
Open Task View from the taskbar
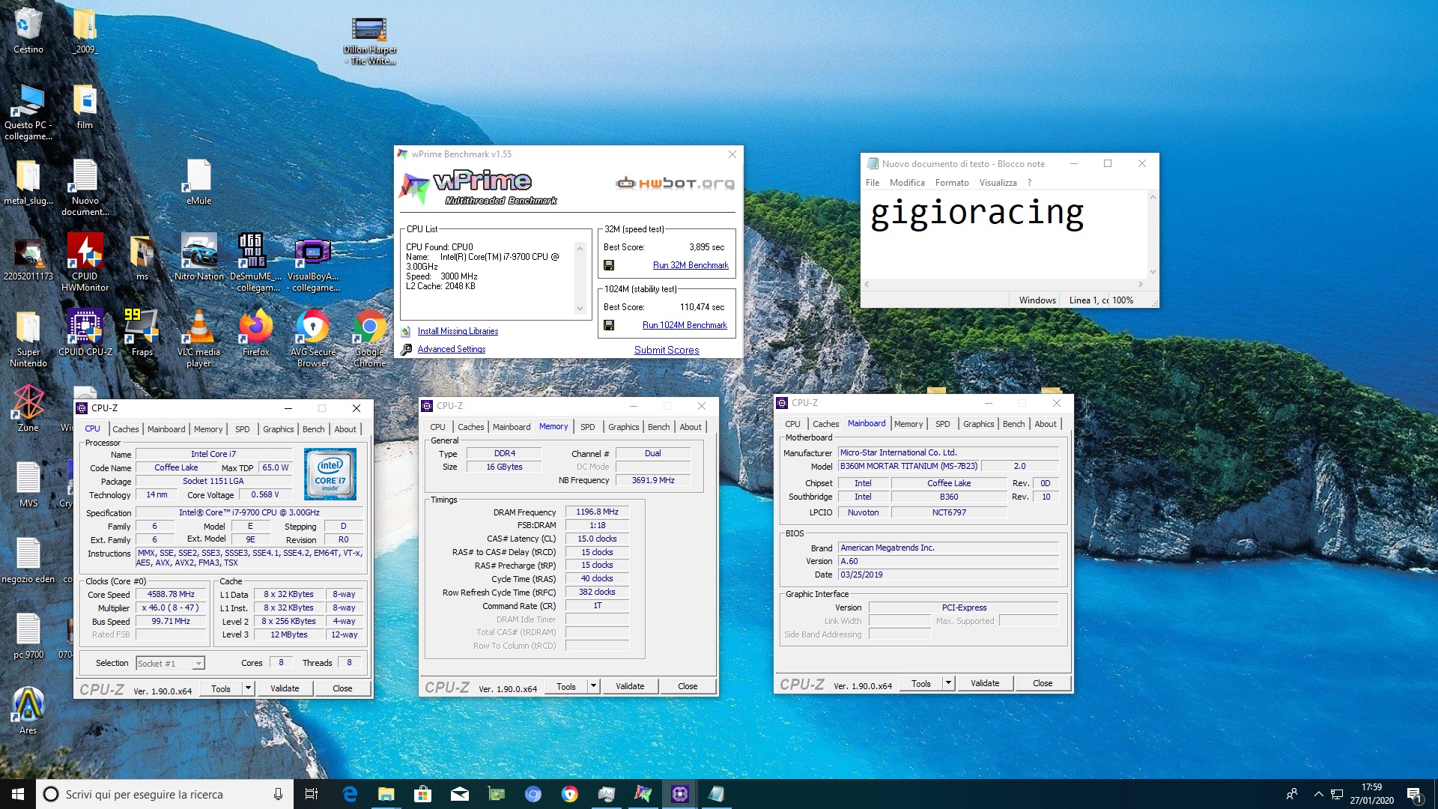[312, 794]
